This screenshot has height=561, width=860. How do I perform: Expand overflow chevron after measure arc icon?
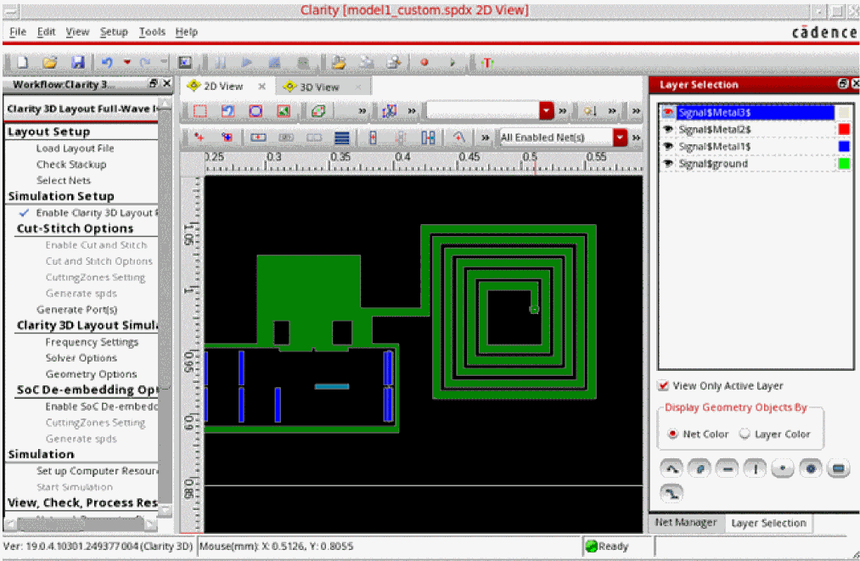(486, 137)
